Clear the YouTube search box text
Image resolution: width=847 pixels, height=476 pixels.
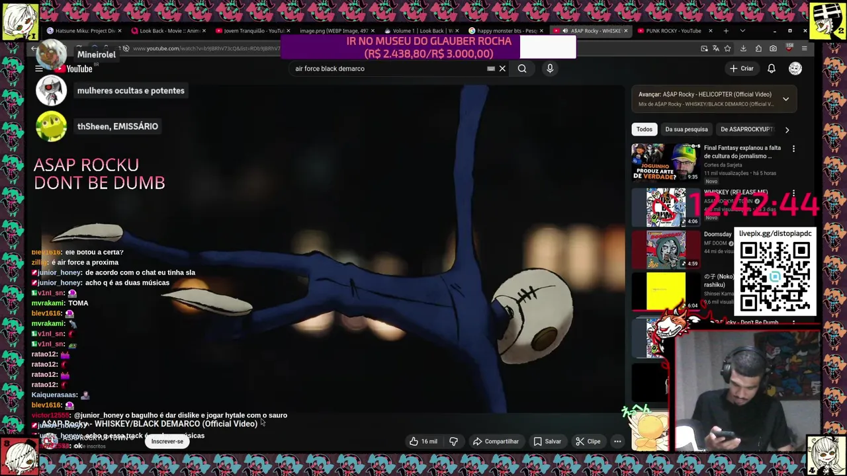502,69
